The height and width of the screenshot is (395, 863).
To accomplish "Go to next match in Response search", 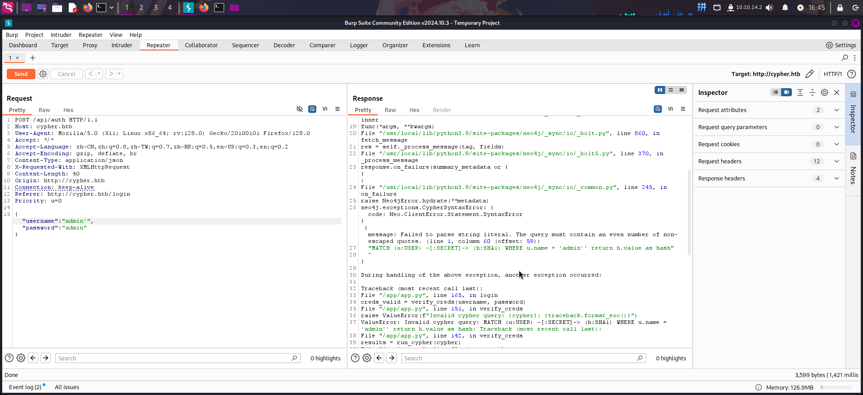I will [x=392, y=358].
